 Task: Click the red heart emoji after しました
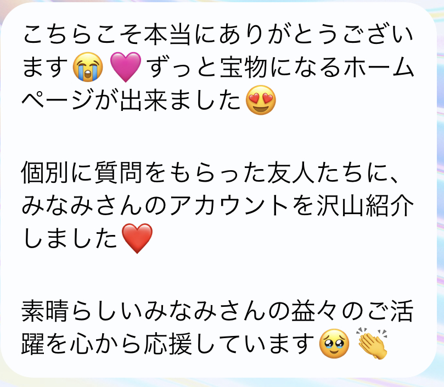137,238
